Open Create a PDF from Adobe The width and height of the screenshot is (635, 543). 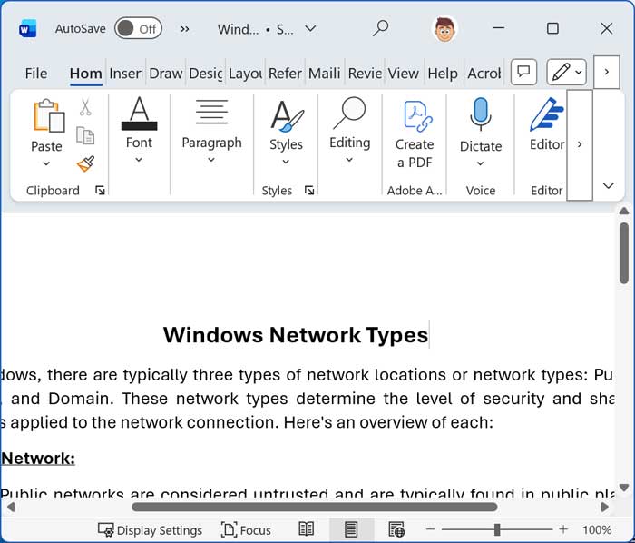coord(415,133)
